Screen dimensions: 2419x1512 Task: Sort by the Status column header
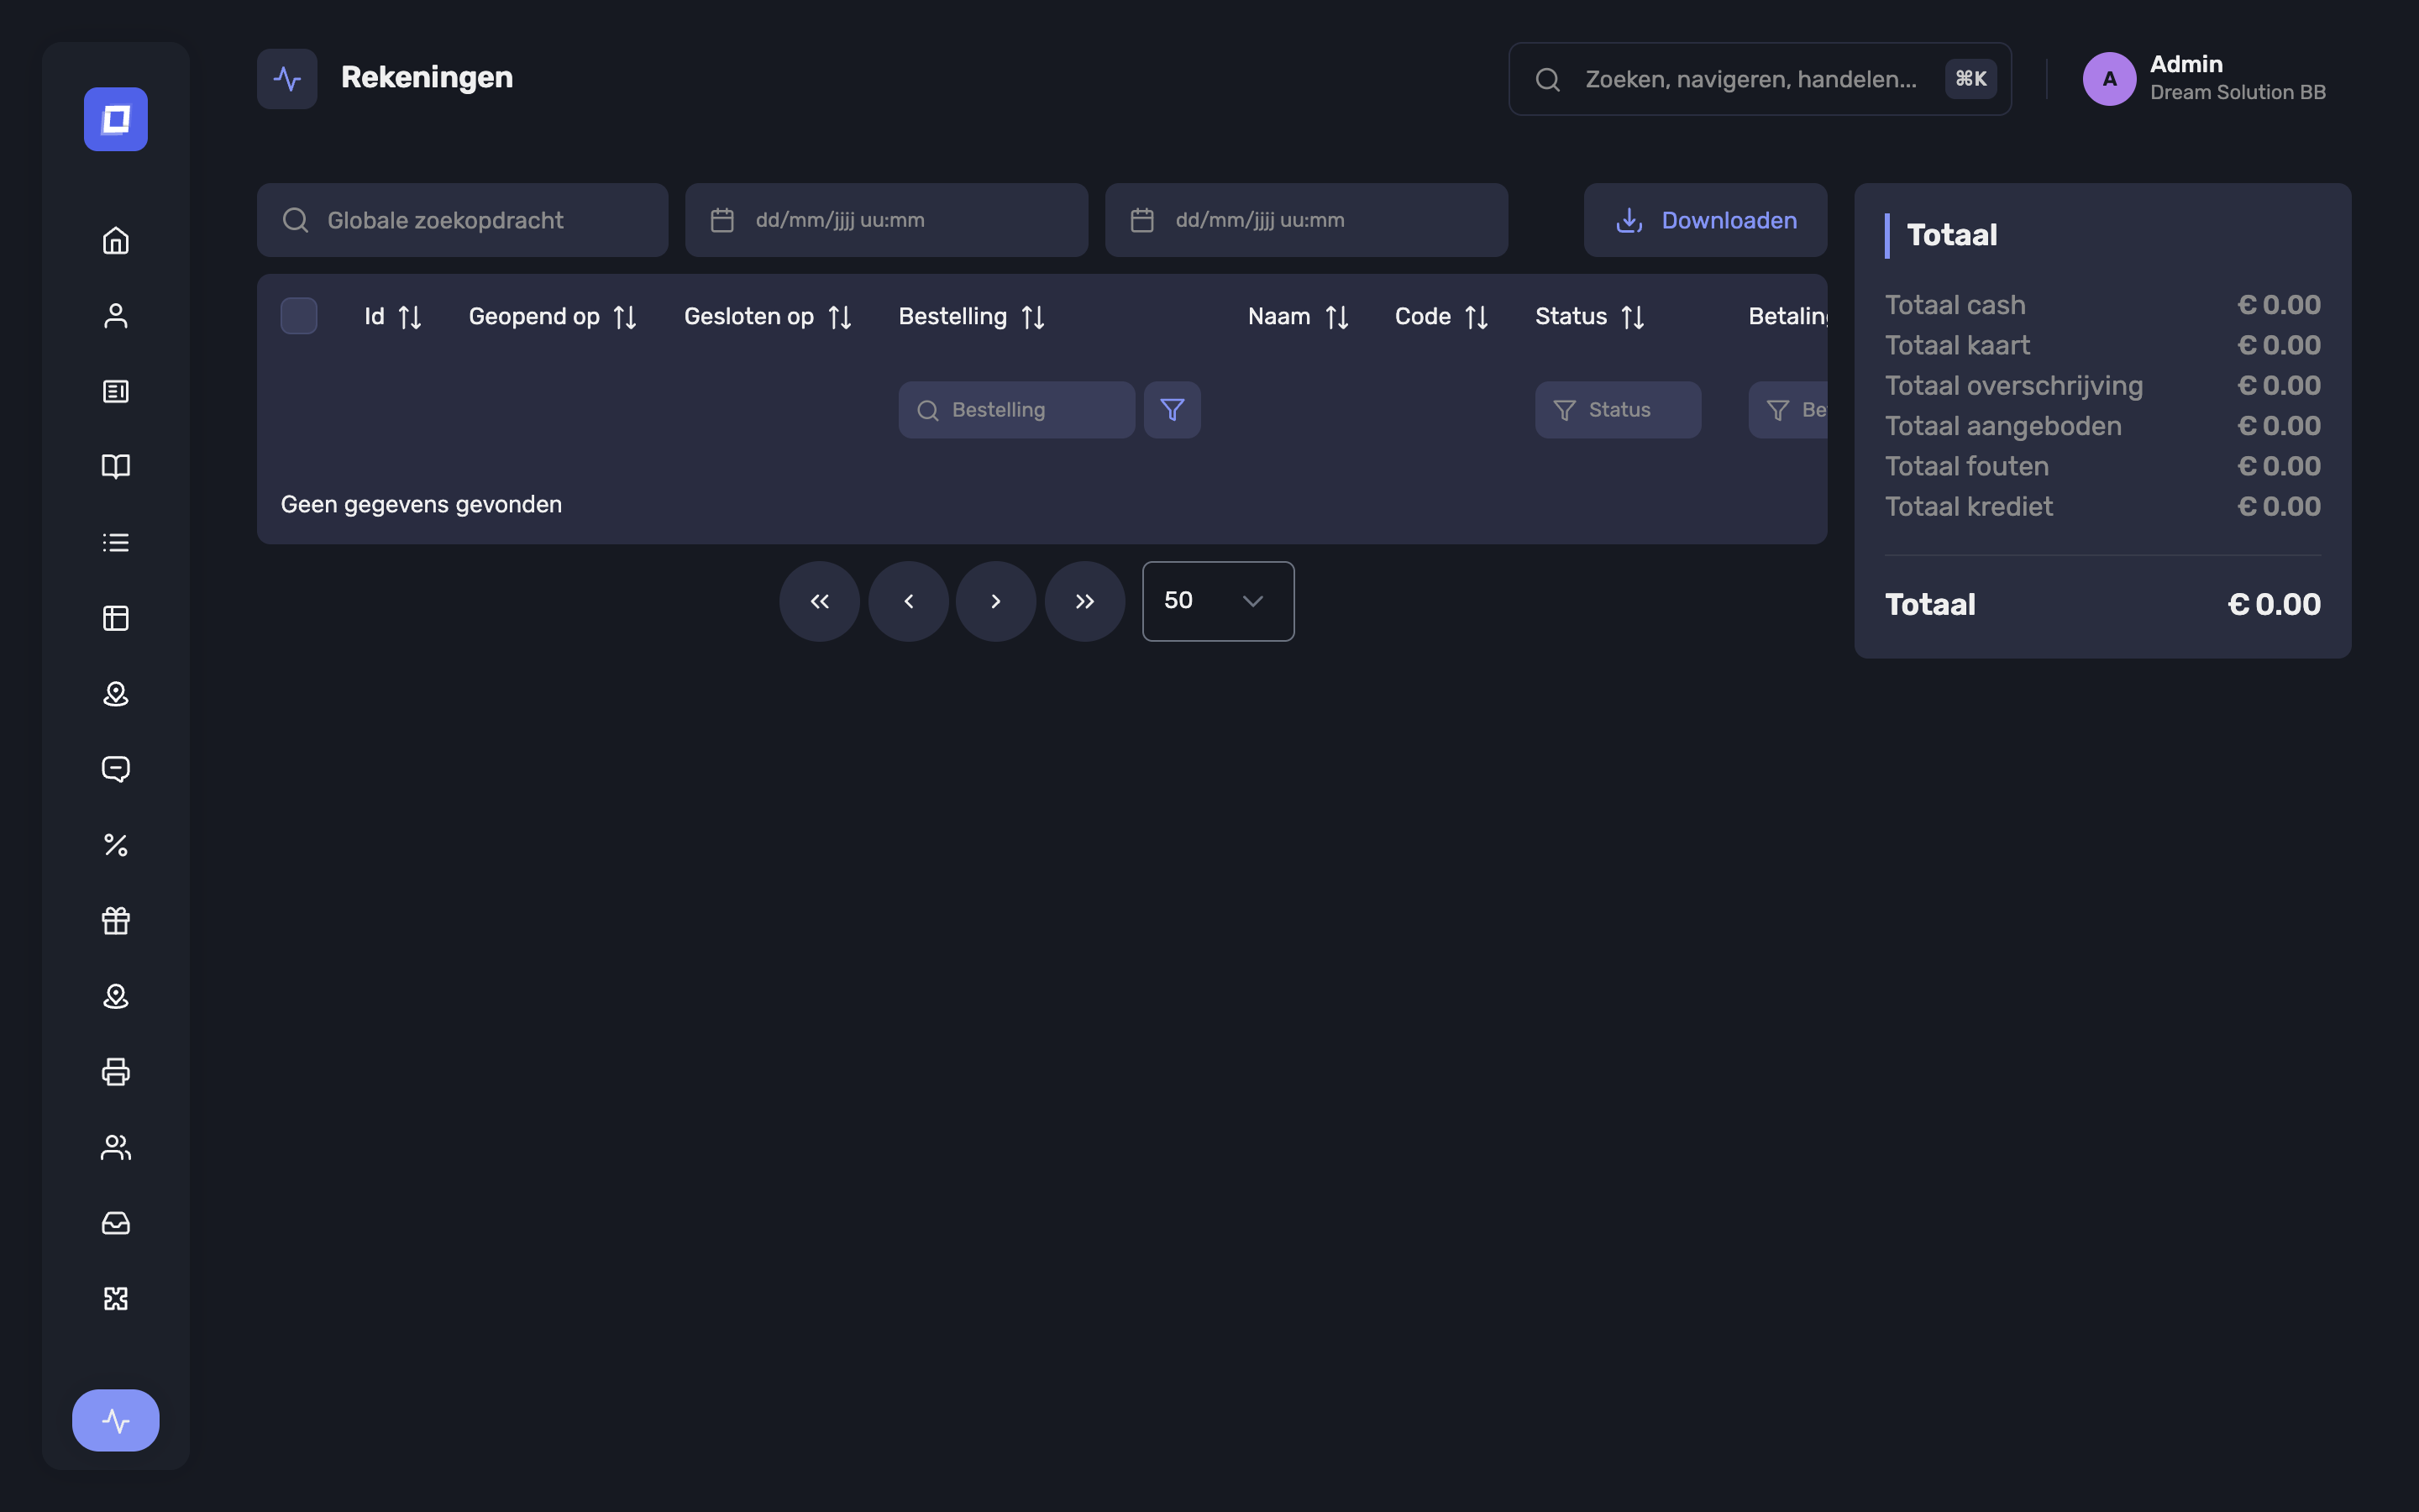point(1589,317)
